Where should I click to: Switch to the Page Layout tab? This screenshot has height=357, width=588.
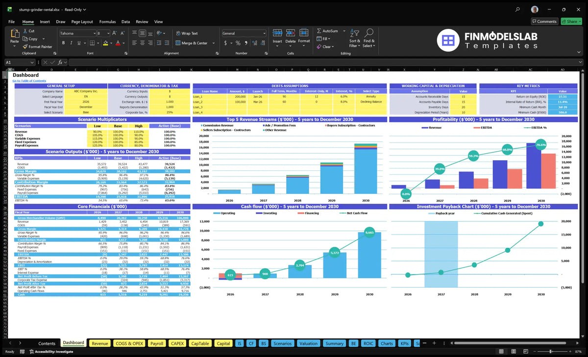[x=82, y=22]
